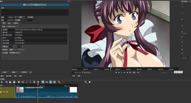Image resolution: width=191 pixels, height=103 pixels.
Task: Click the volume speaker icon in player
Action: (138, 72)
